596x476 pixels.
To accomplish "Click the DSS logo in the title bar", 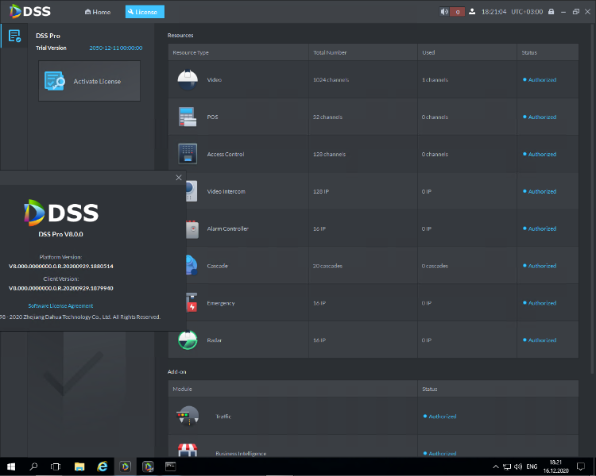I will 30,11.
